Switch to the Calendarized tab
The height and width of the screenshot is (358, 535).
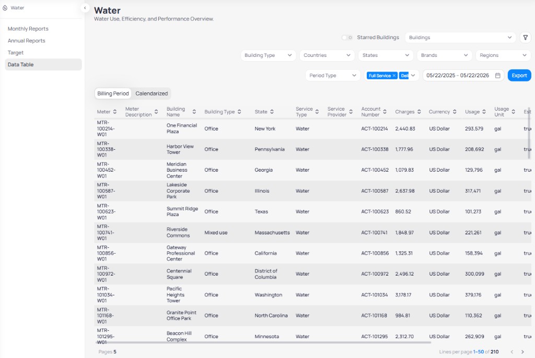152,93
